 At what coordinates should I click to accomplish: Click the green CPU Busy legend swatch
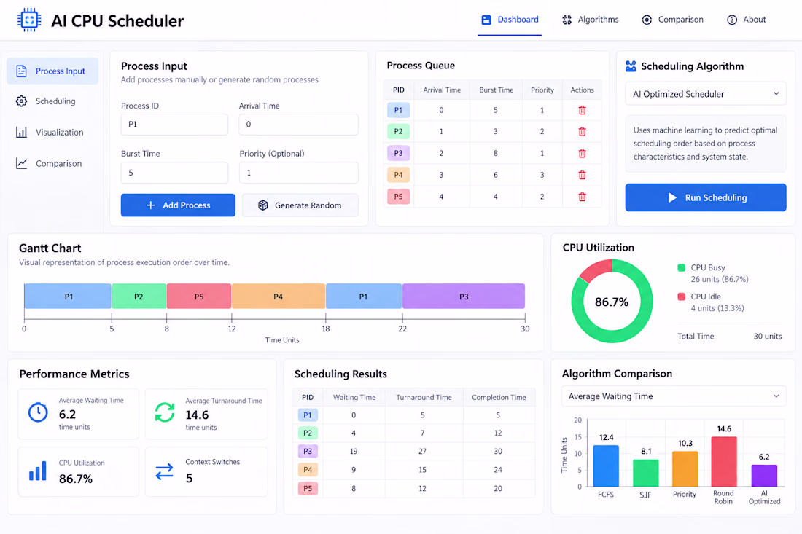[681, 267]
